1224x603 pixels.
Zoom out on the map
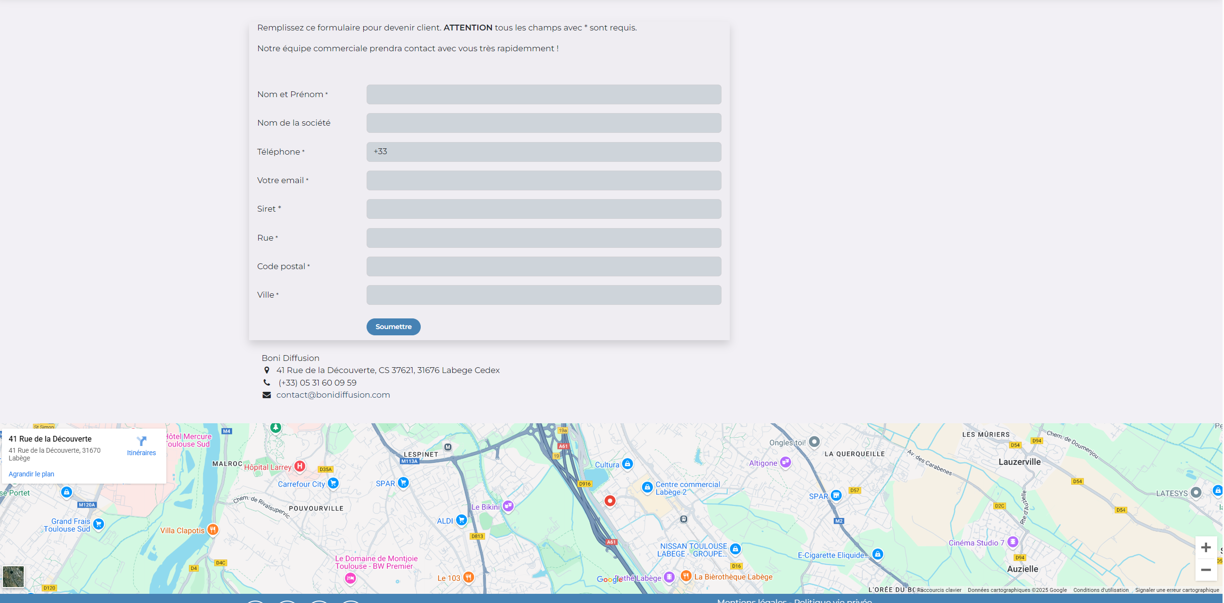(x=1206, y=570)
